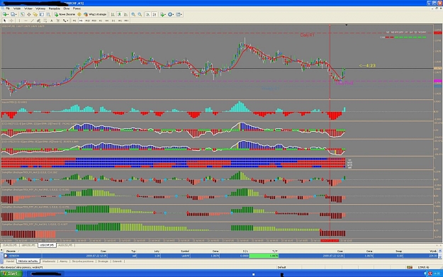443x277 pixels.
Task: Open the new chart toolbar icon
Action: pyautogui.click(x=6, y=14)
